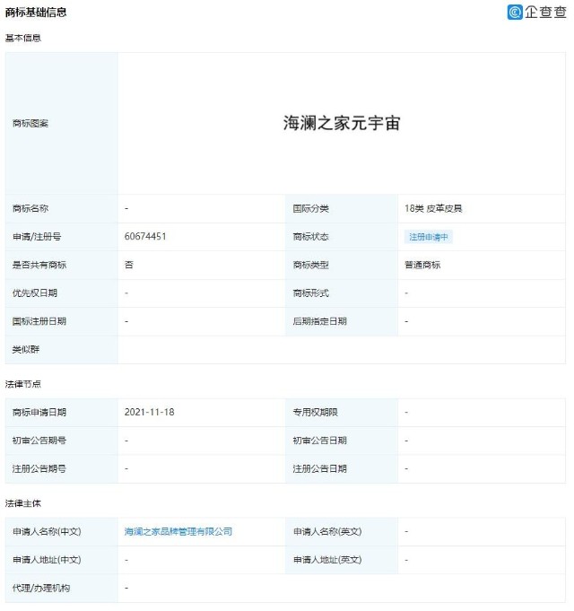
Task: Click the 普通商标 trademark type value
Action: pyautogui.click(x=422, y=266)
